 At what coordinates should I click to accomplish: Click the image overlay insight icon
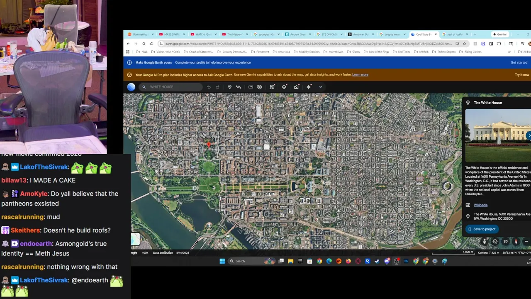point(297,87)
